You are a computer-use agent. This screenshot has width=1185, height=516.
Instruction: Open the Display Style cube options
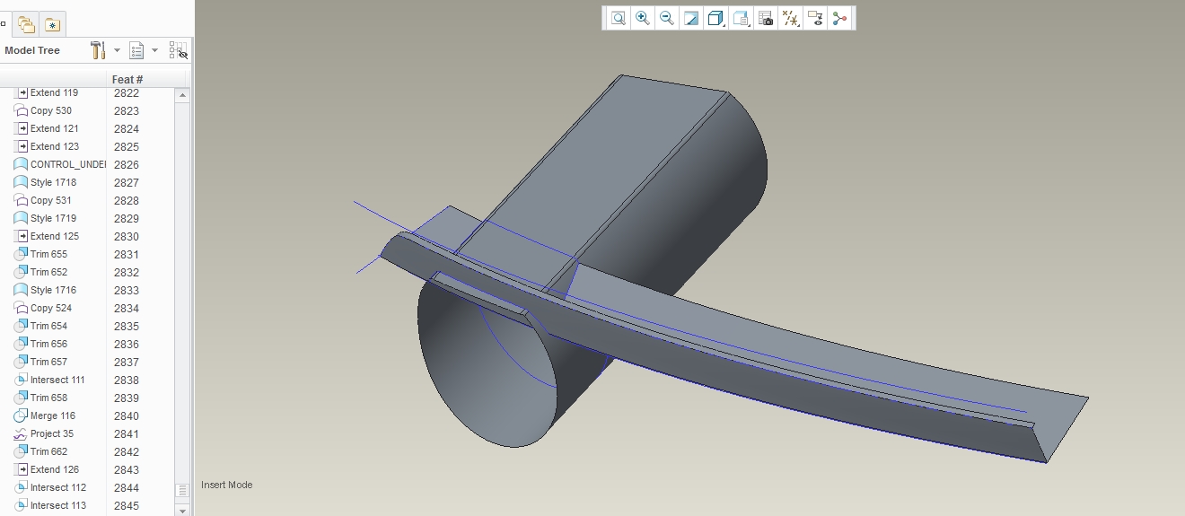[x=715, y=18]
